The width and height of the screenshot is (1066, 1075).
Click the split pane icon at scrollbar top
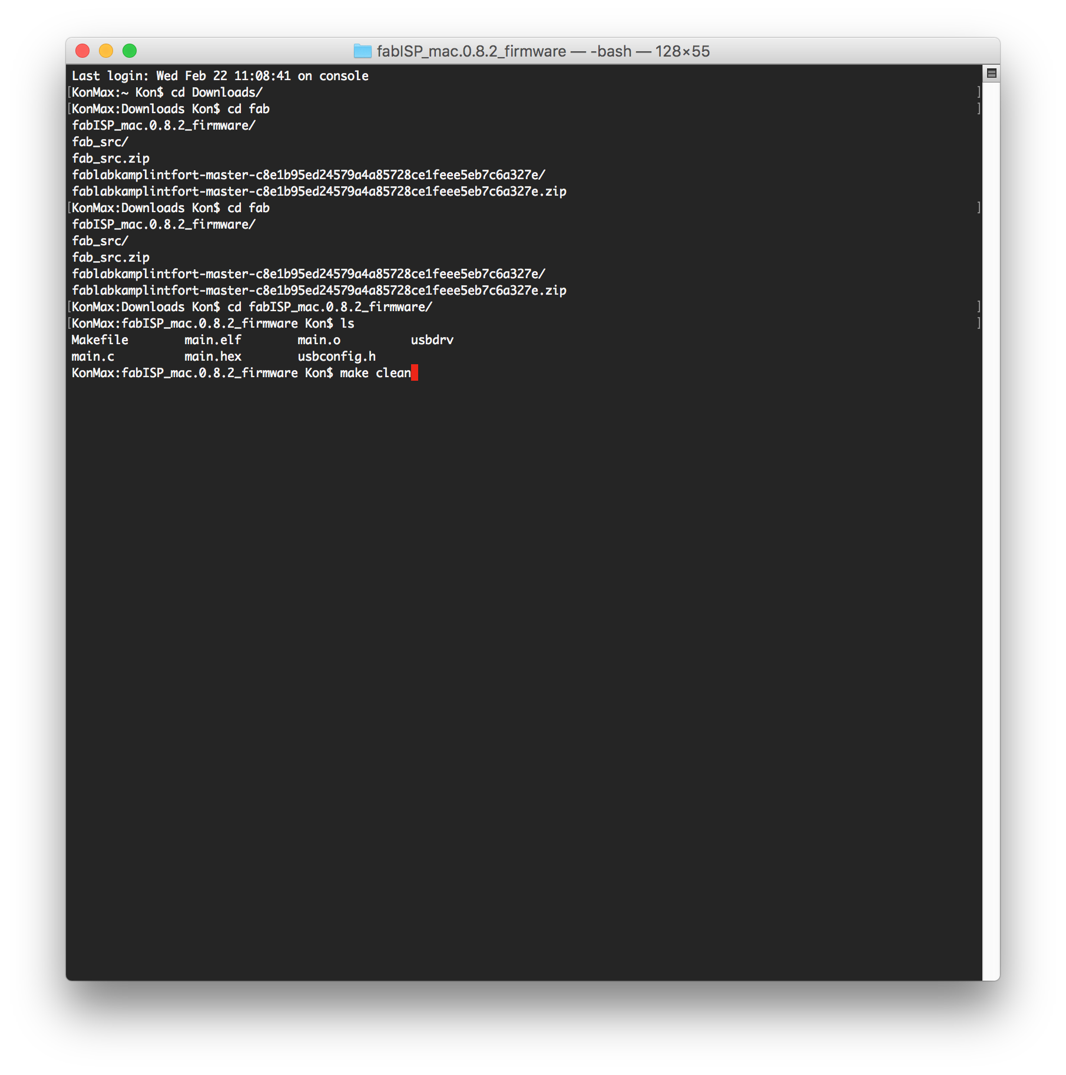pyautogui.click(x=991, y=74)
